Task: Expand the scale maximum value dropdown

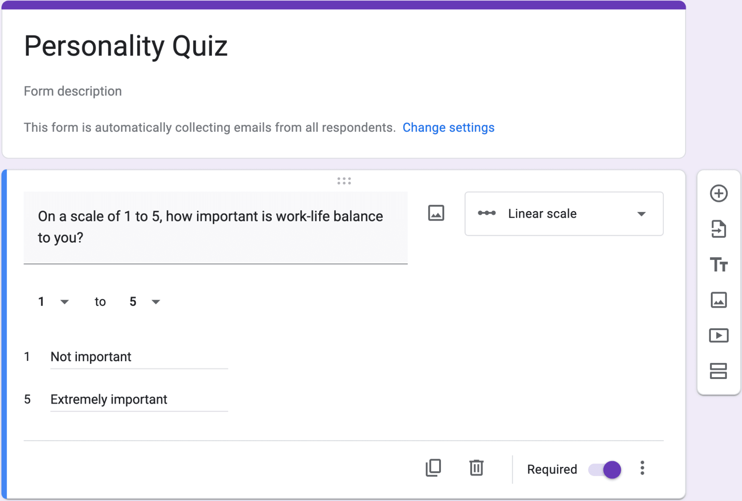Action: tap(144, 301)
